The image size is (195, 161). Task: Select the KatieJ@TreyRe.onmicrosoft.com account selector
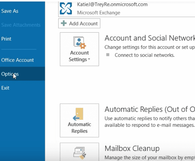[x=127, y=8]
